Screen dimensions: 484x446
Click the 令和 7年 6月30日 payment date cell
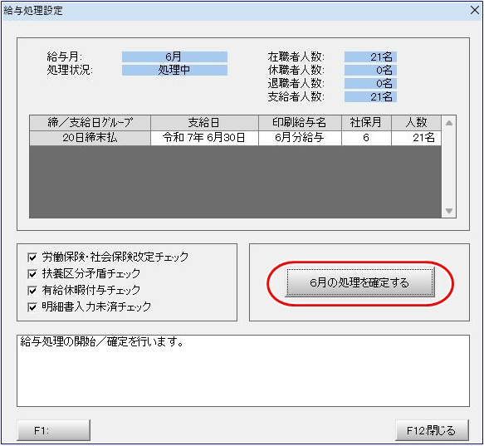[204, 138]
